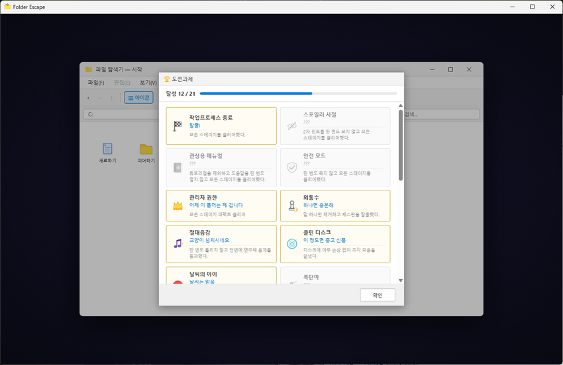Confirm with the 확인 button
Viewport: 563px width, 365px height.
point(378,295)
